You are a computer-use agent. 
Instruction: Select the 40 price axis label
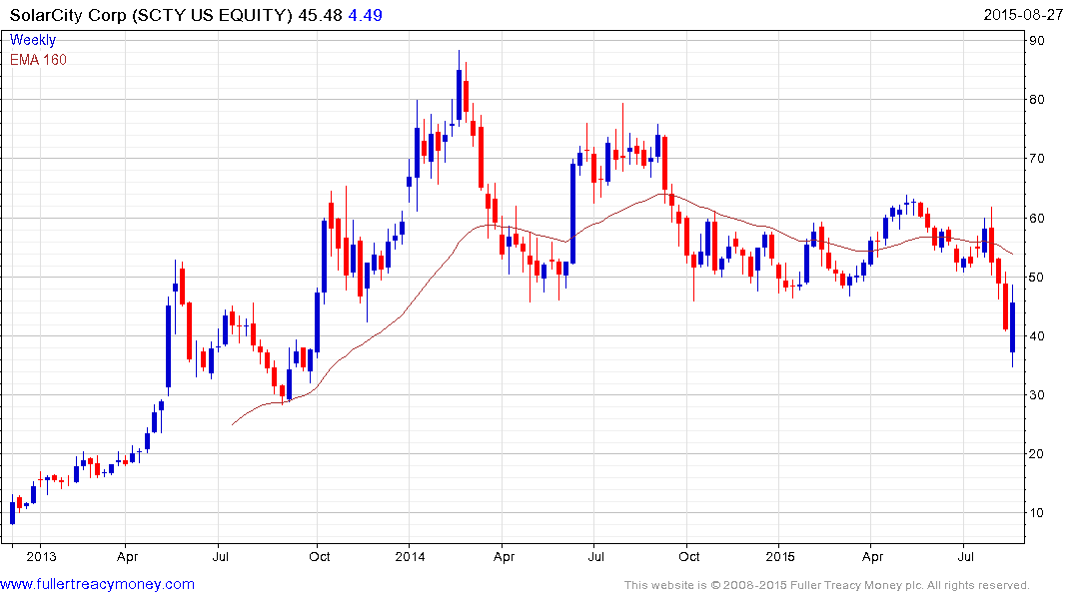point(1037,336)
